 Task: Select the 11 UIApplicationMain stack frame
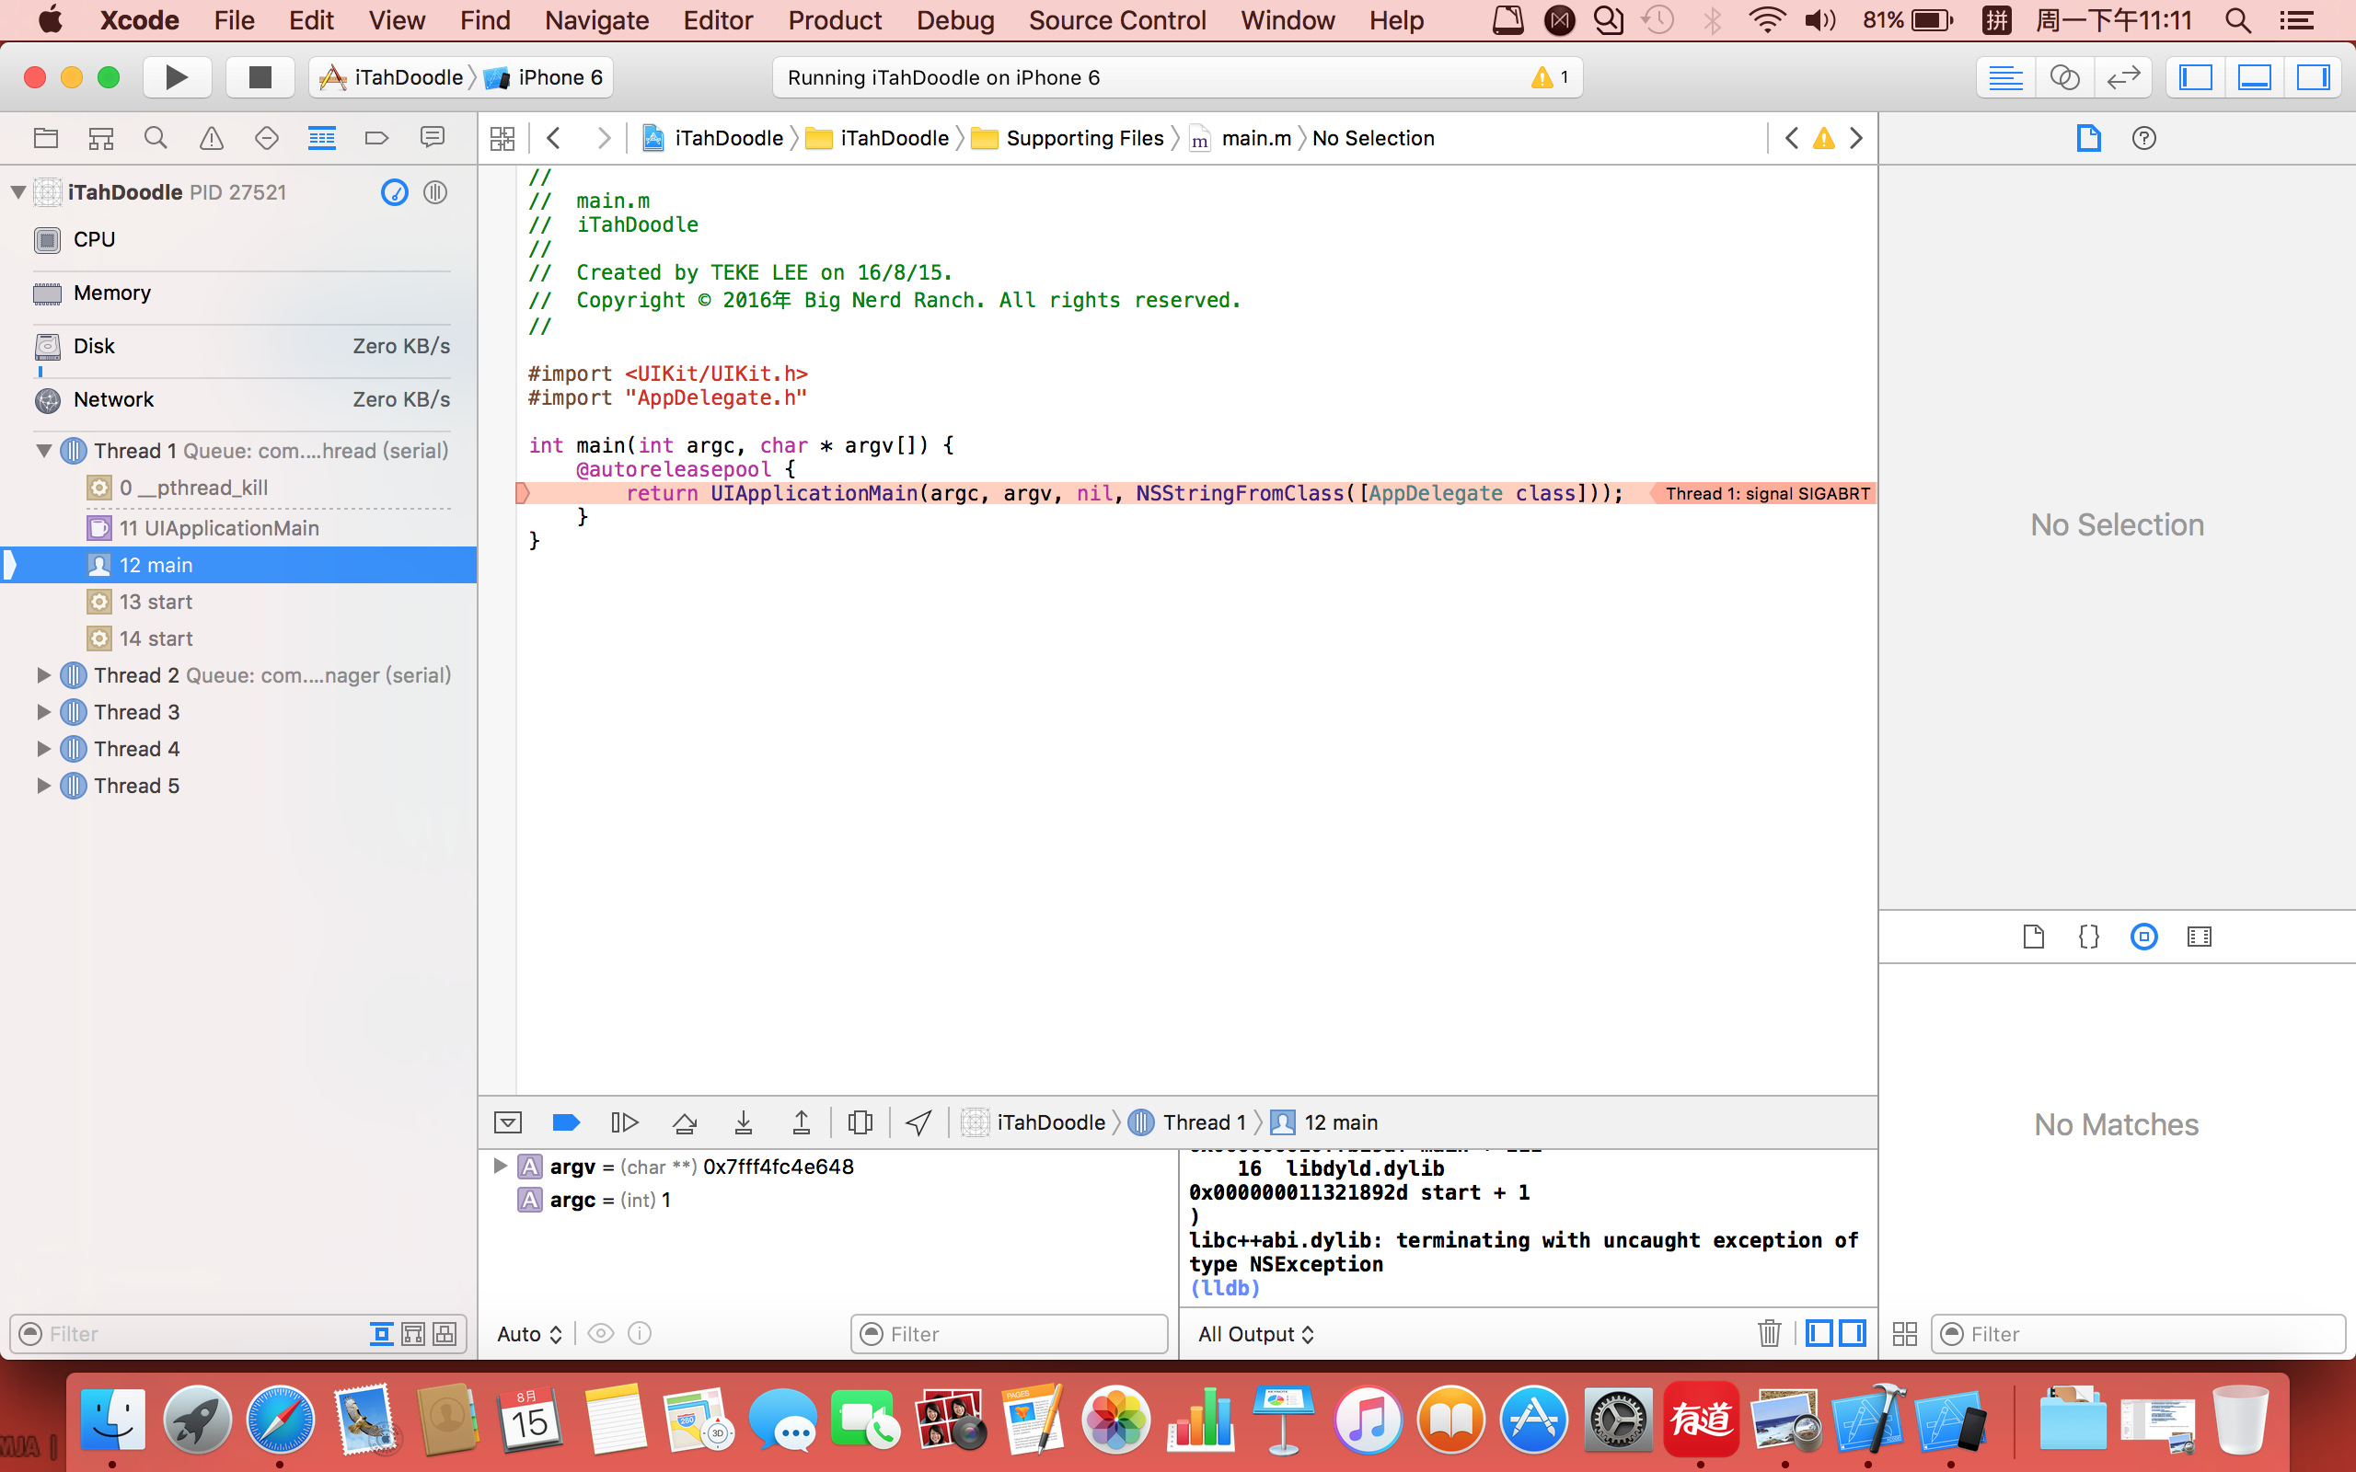click(238, 528)
